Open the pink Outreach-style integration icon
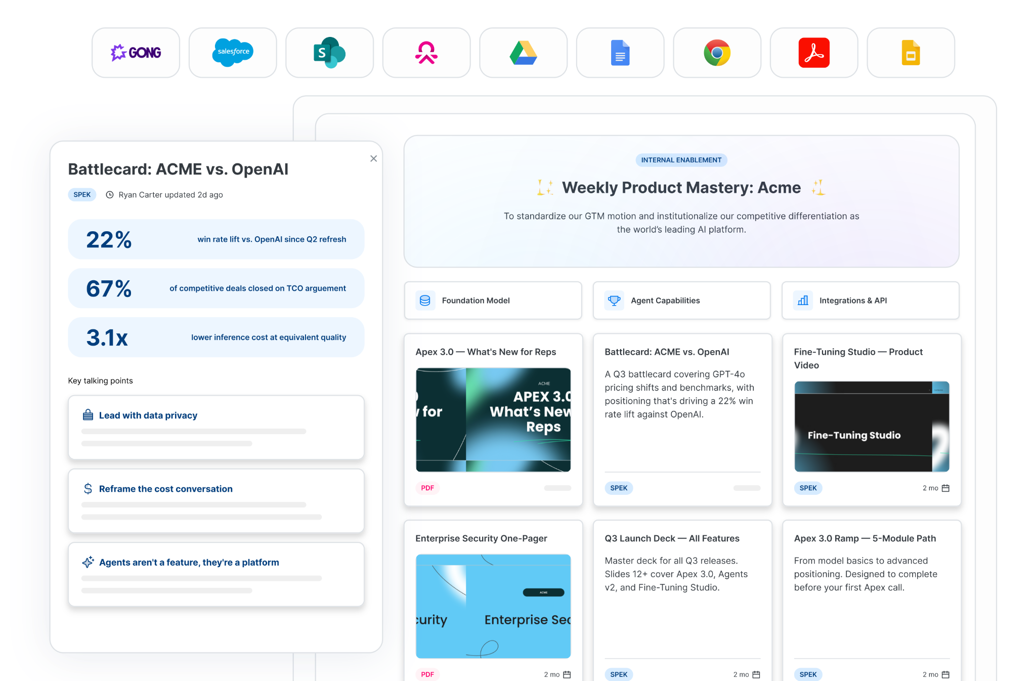This screenshot has height=681, width=1036. [426, 53]
